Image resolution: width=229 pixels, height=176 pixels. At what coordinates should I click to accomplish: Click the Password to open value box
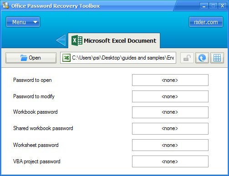tap(170, 80)
